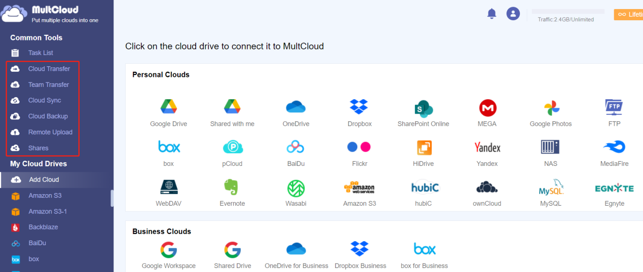The height and width of the screenshot is (272, 643).
Task: Click the Business Clouds heading
Action: click(162, 231)
